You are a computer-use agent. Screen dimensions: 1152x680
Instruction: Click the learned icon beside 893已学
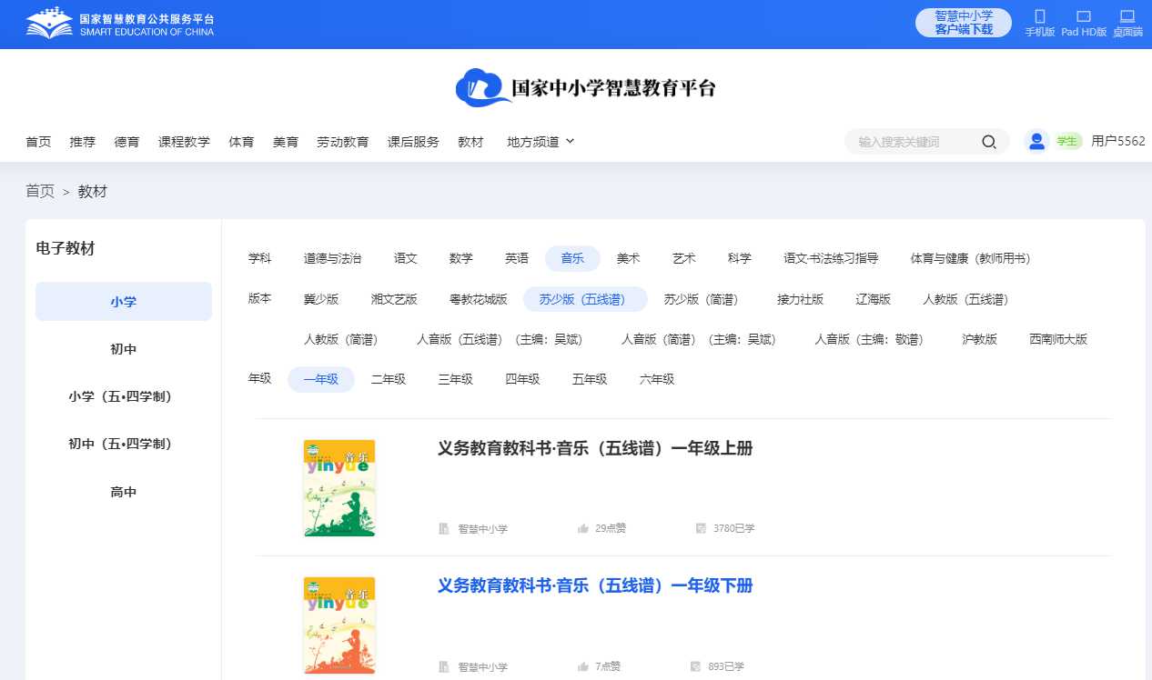695,666
